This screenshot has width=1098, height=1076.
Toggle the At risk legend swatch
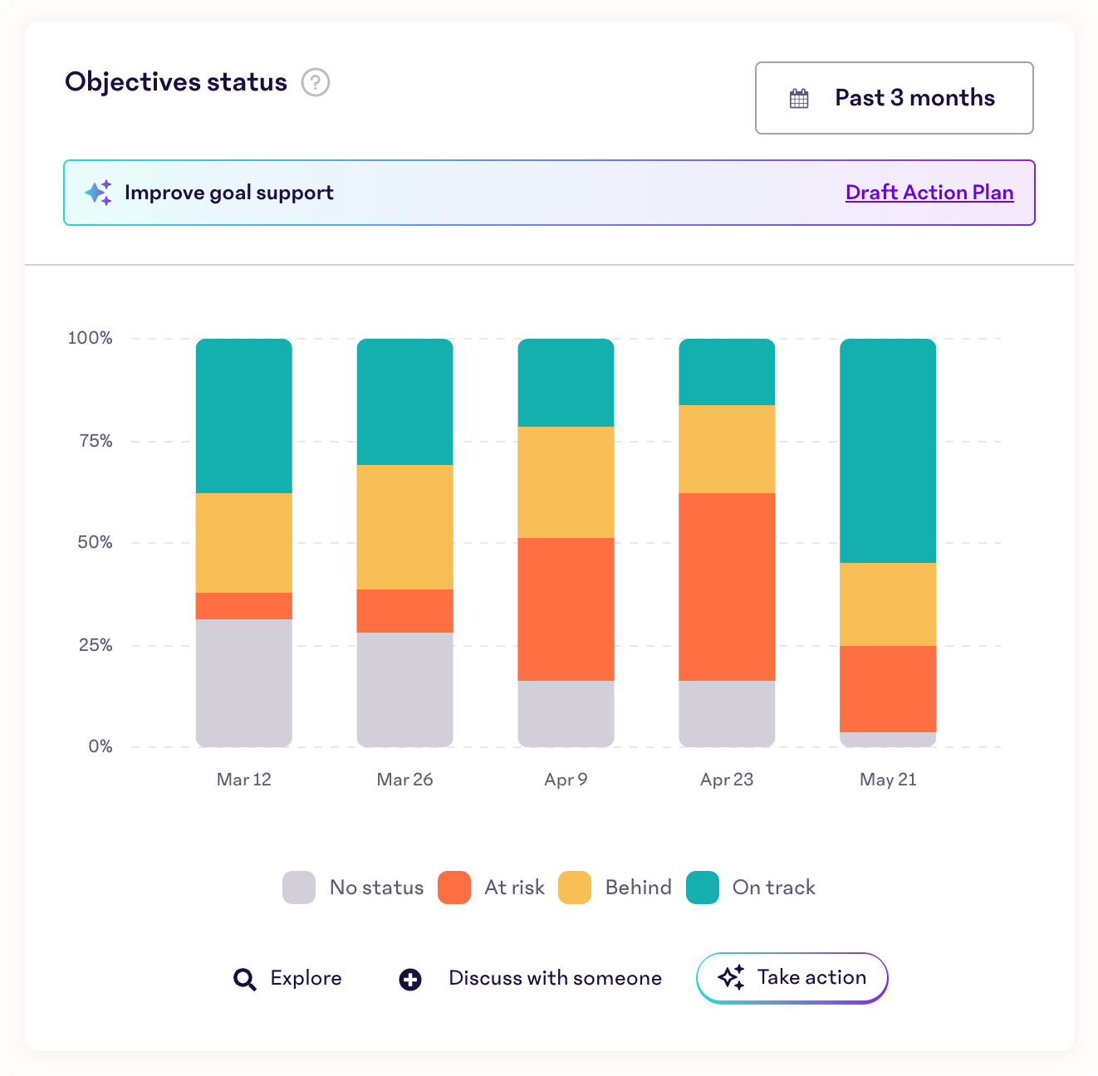tap(454, 888)
